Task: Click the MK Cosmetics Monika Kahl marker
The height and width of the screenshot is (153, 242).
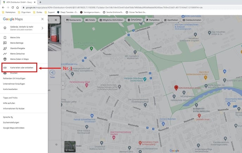Action: coord(135,52)
